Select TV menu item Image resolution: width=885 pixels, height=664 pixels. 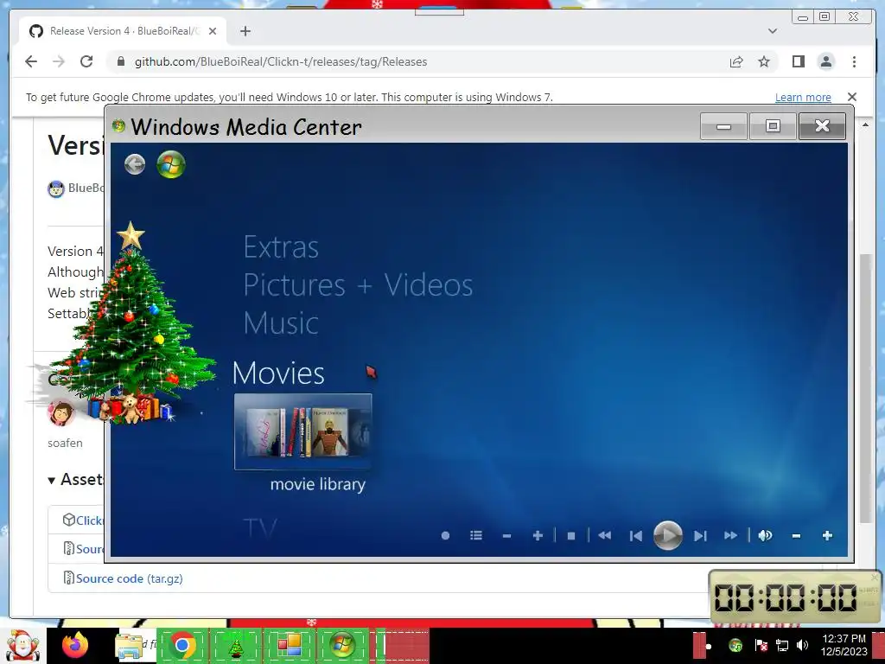click(x=260, y=529)
